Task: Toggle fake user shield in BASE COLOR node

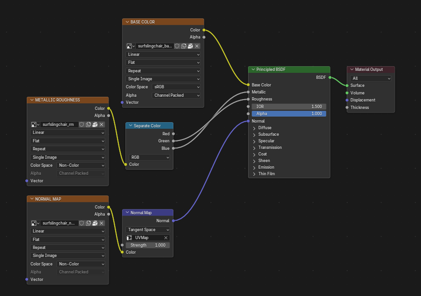Action: tap(177, 46)
